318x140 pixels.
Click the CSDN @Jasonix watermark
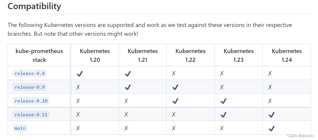300,136
